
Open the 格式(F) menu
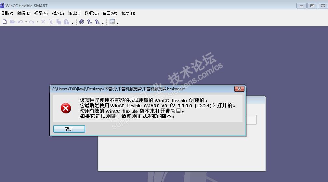74,13
